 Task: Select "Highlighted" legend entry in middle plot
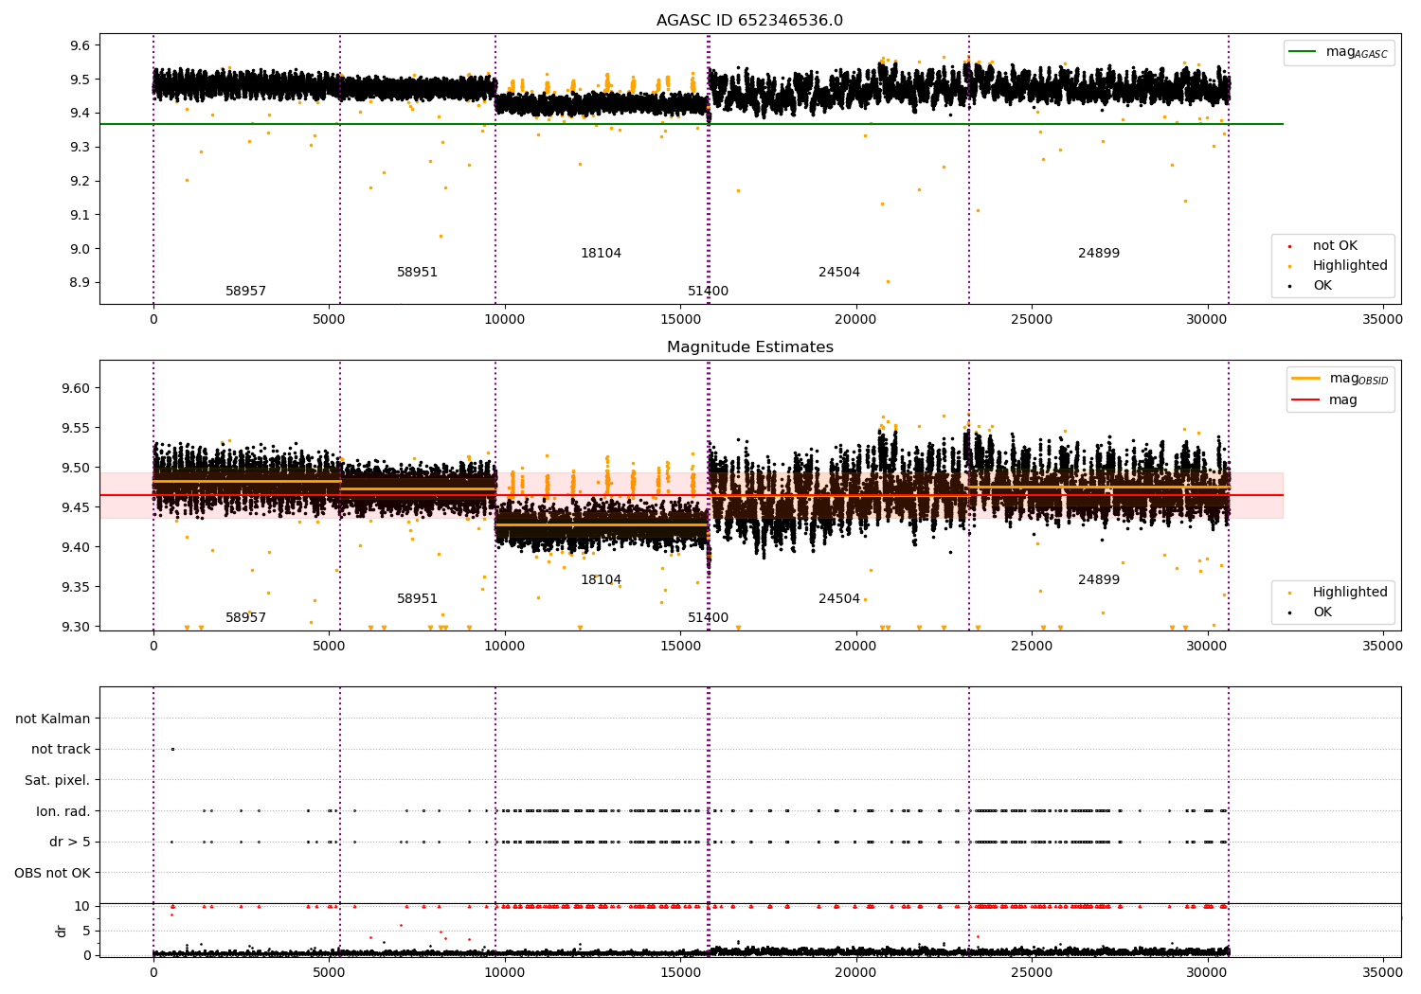click(1349, 593)
